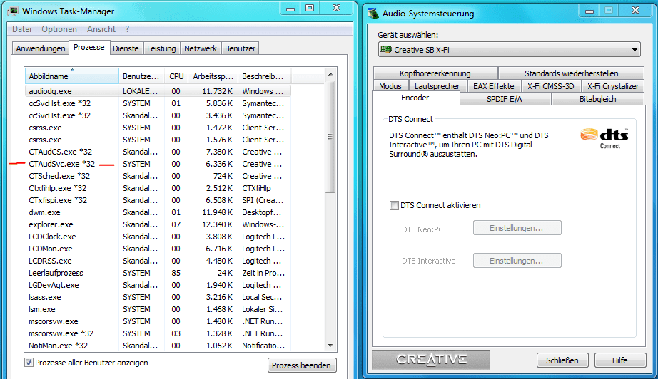Sort by the CPU column header
Screen dimensions: 658x379
pyautogui.click(x=176, y=76)
